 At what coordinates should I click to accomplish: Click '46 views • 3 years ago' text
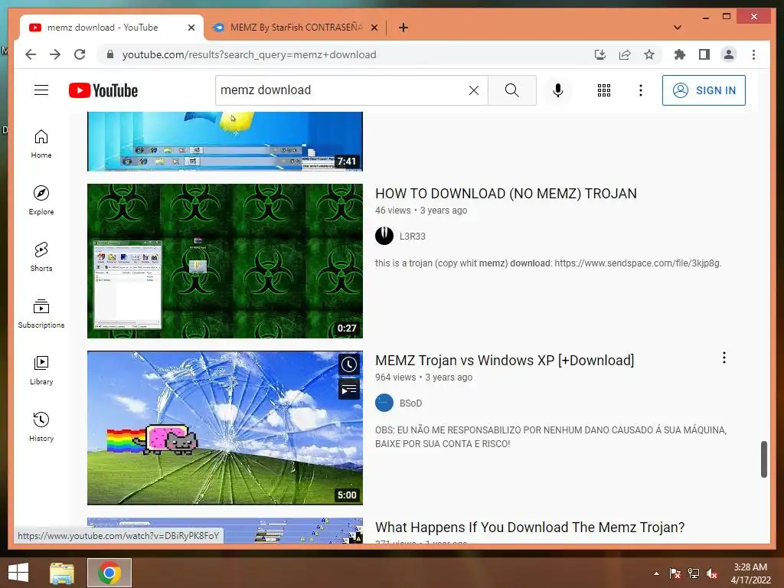(421, 211)
